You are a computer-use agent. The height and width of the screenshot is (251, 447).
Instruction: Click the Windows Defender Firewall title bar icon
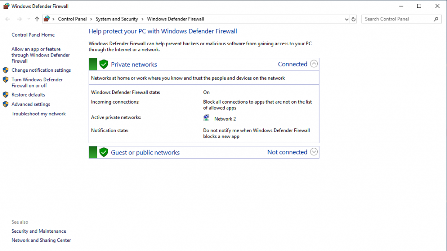(6, 6)
